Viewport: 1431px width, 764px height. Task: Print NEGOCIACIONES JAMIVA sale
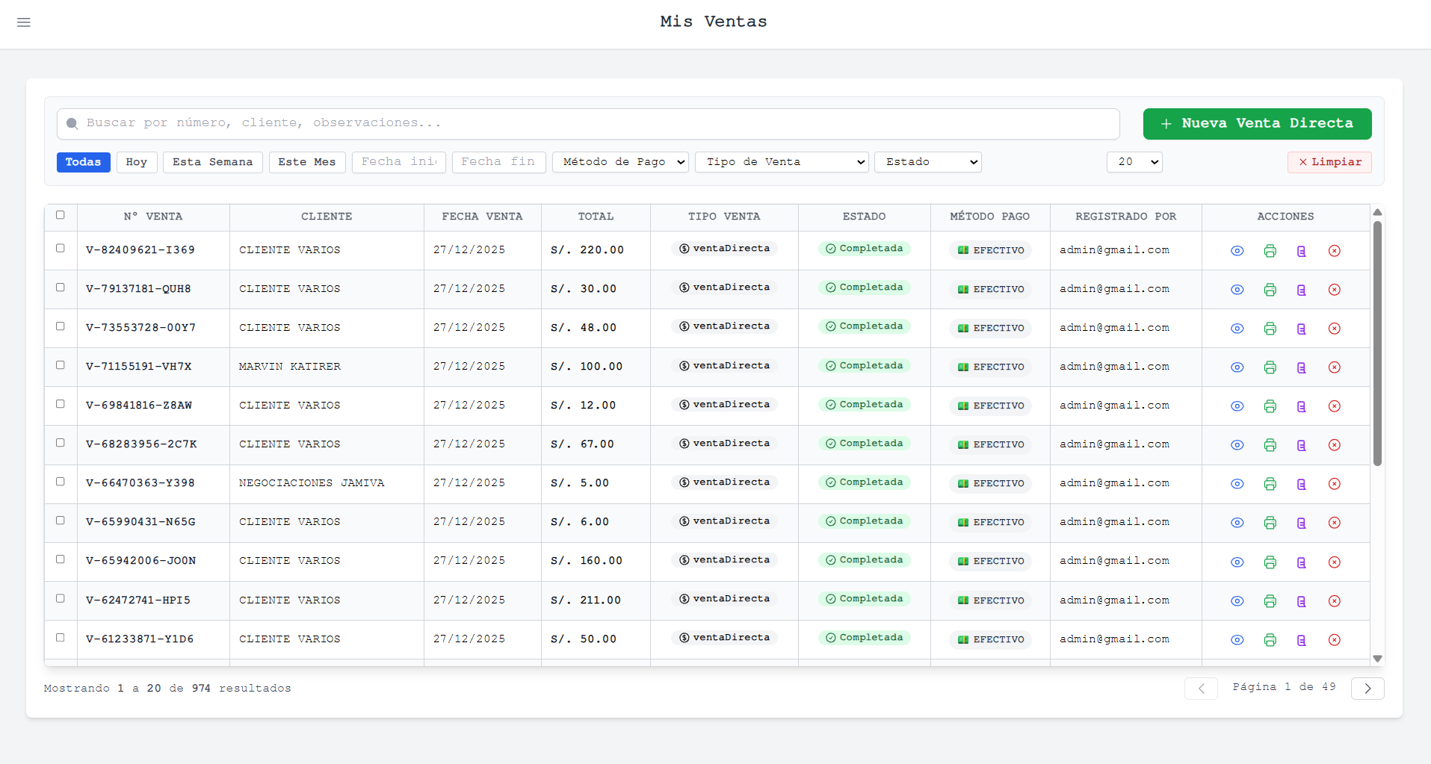coord(1270,484)
